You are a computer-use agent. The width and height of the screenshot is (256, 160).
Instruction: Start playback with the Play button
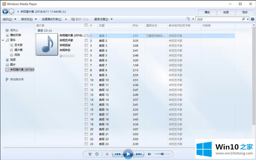point(128,154)
